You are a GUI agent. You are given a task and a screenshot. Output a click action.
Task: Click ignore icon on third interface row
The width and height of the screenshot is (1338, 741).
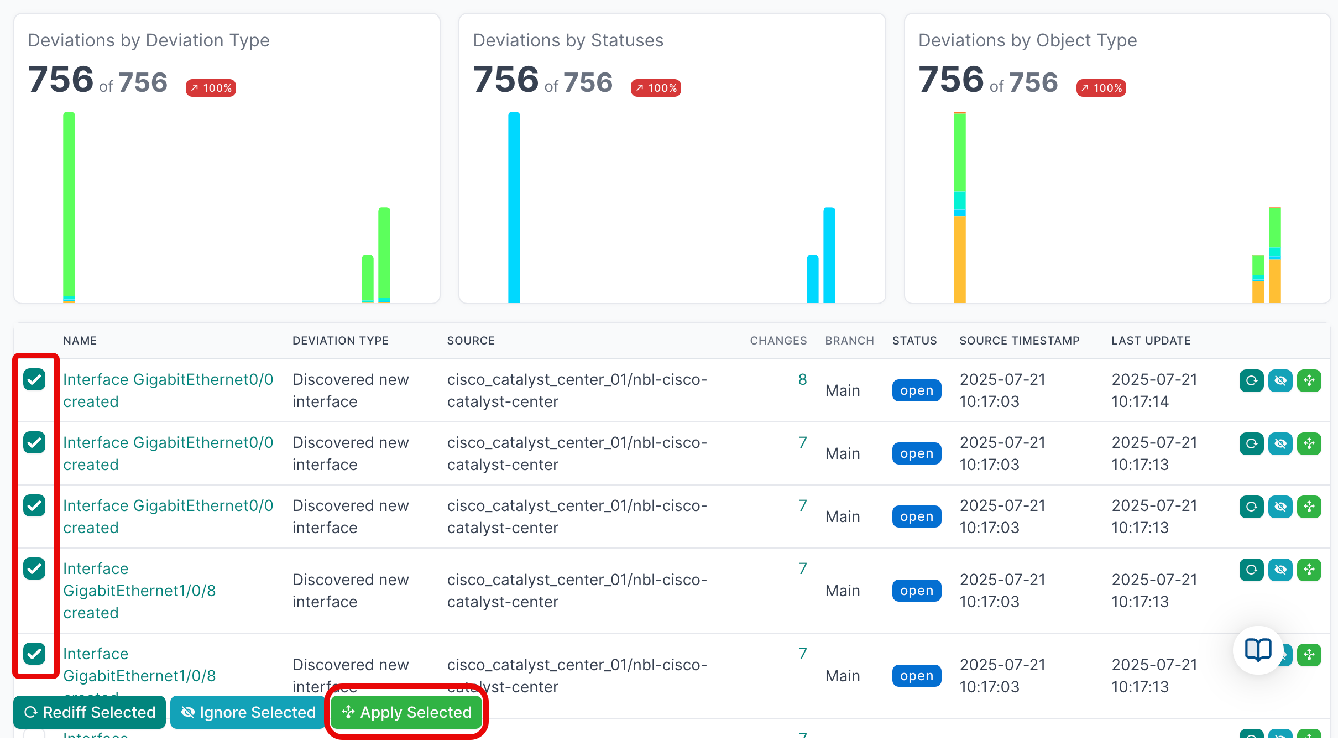coord(1280,507)
